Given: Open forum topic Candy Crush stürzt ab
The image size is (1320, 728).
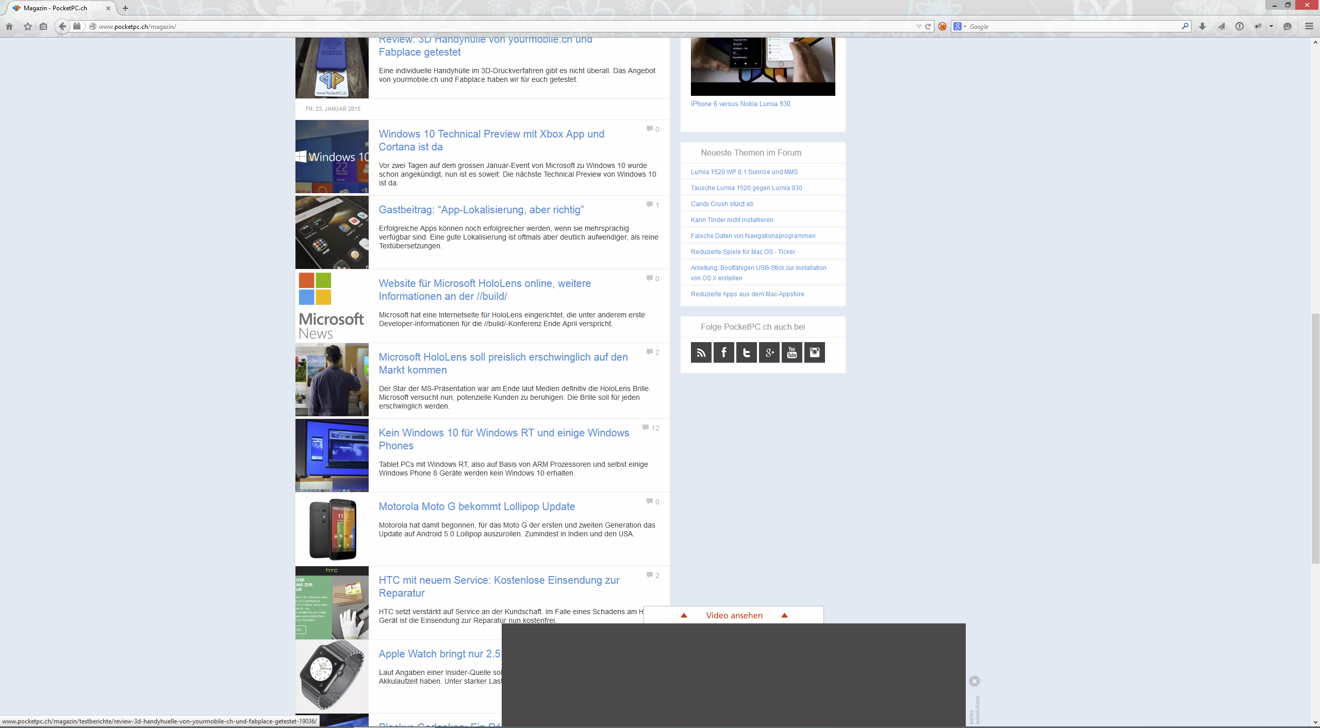Looking at the screenshot, I should coord(722,204).
